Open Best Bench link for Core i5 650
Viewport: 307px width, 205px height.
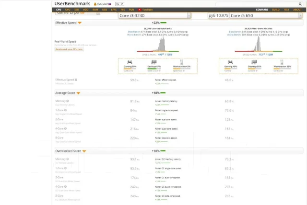pyautogui.click(x=235, y=32)
